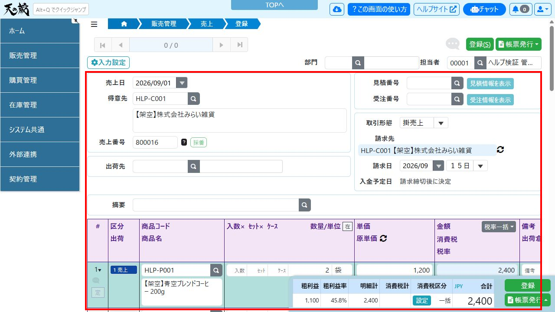Open システム共通 sidebar menu
This screenshot has height=312, width=555.
pos(40,130)
